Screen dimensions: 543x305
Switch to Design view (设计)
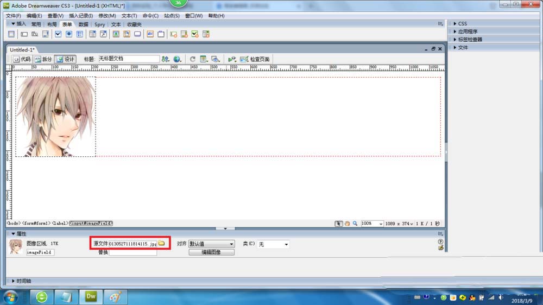click(66, 59)
